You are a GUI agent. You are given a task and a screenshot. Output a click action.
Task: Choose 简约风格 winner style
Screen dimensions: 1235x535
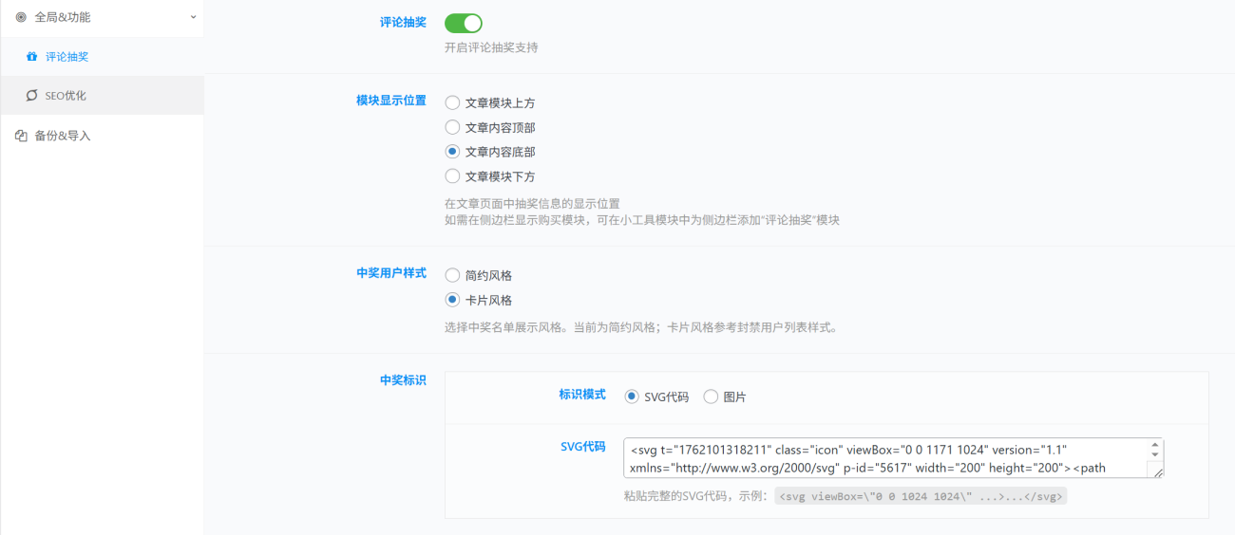pos(453,275)
